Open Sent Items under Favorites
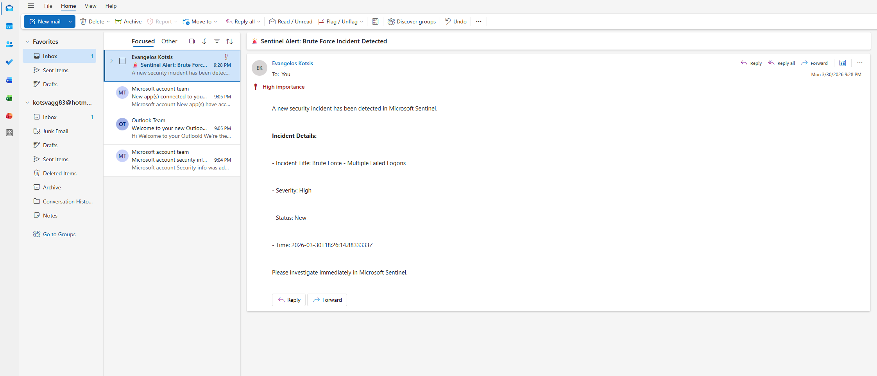This screenshot has height=376, width=877. (59, 70)
